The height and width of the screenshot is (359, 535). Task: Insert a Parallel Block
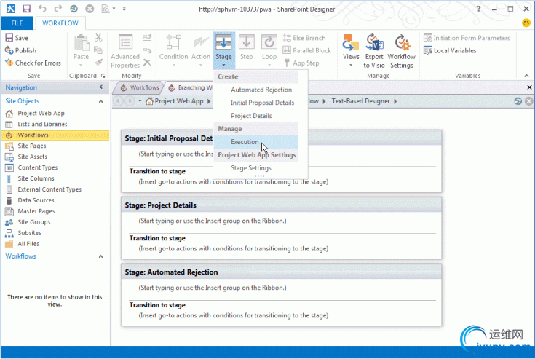point(307,50)
